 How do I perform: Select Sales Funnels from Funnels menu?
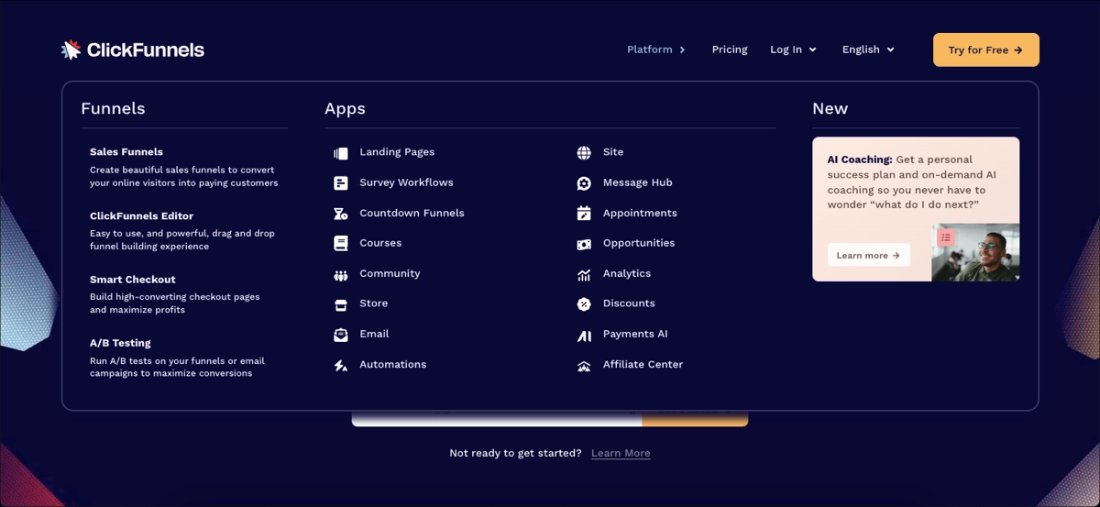(x=126, y=152)
